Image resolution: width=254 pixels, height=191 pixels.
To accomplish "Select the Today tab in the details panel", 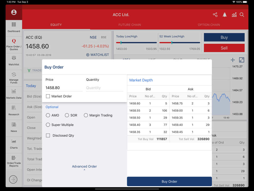I will pyautogui.click(x=31, y=86).
